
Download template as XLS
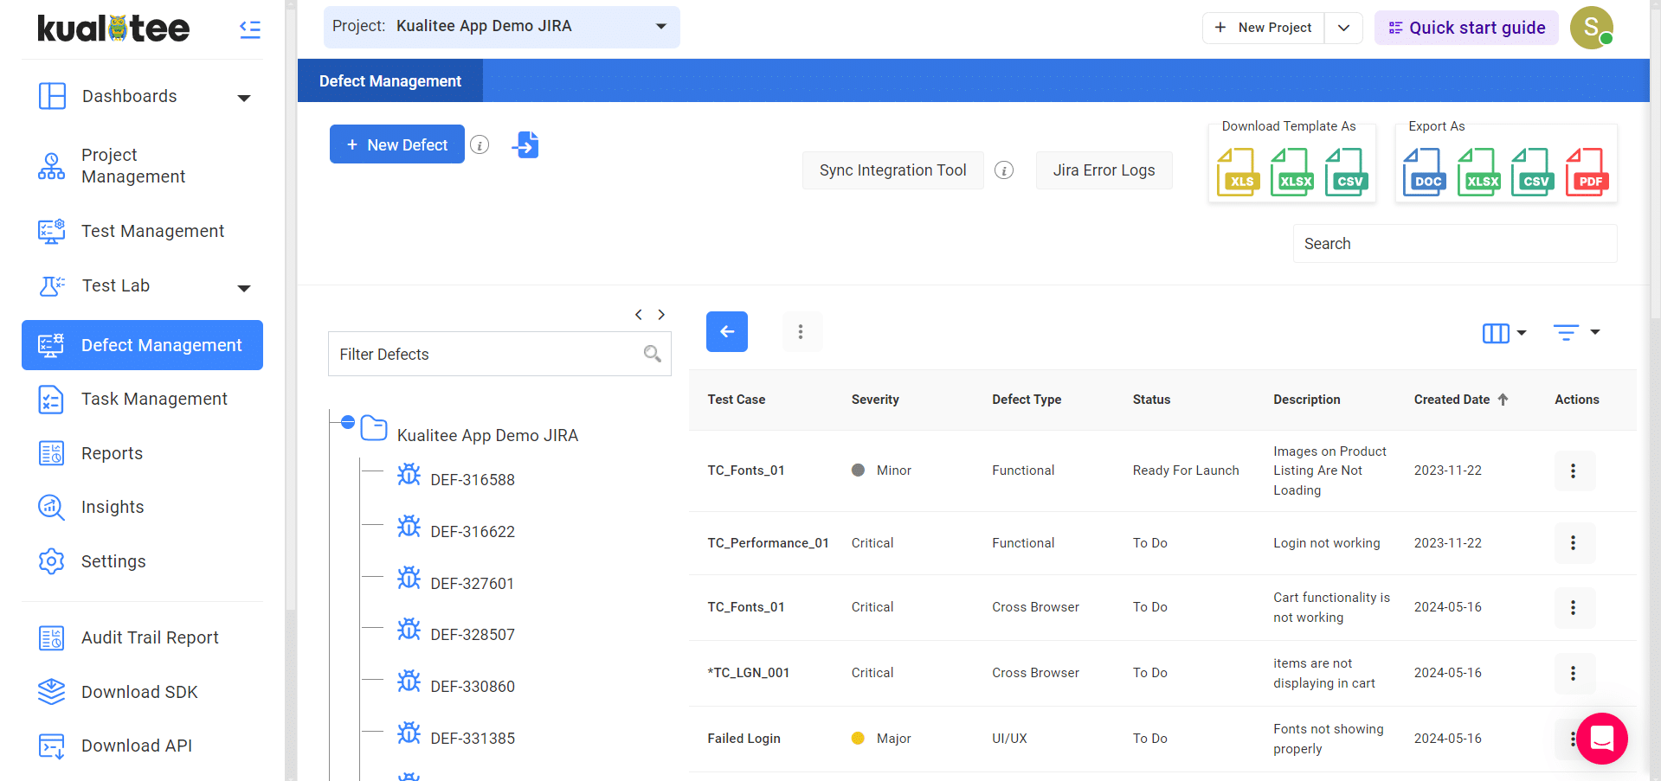pos(1238,171)
